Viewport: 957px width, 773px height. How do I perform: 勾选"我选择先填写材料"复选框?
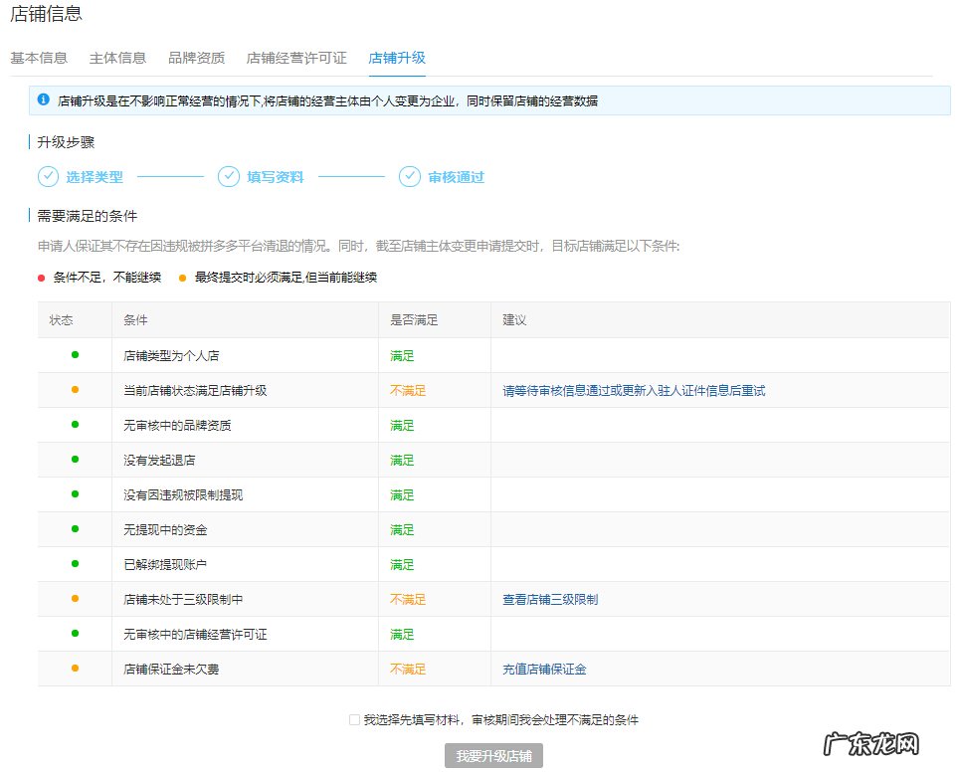(x=354, y=718)
